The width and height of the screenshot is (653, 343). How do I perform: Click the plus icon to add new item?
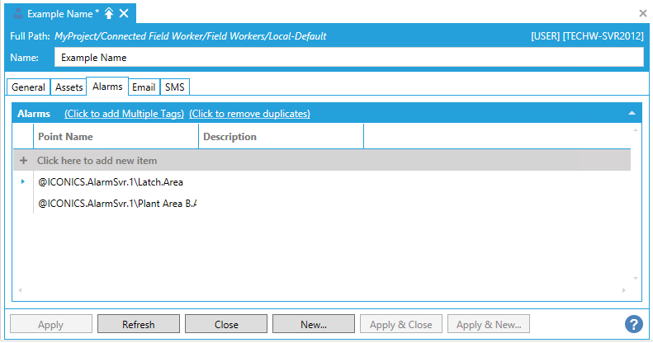point(23,161)
